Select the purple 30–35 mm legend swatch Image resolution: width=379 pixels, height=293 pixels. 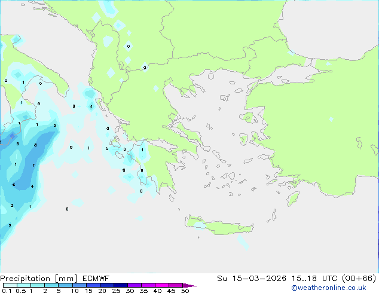135,285
